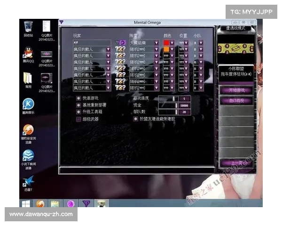The width and height of the screenshot is (282, 226).
Task: Open 疯狂的敌人 dropdown in orange player row
Action: 108,49
